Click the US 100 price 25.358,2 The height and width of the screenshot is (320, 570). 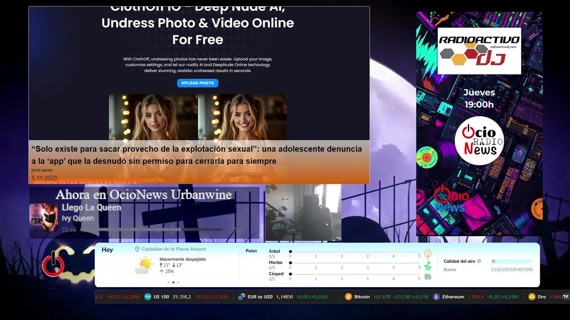point(182,297)
